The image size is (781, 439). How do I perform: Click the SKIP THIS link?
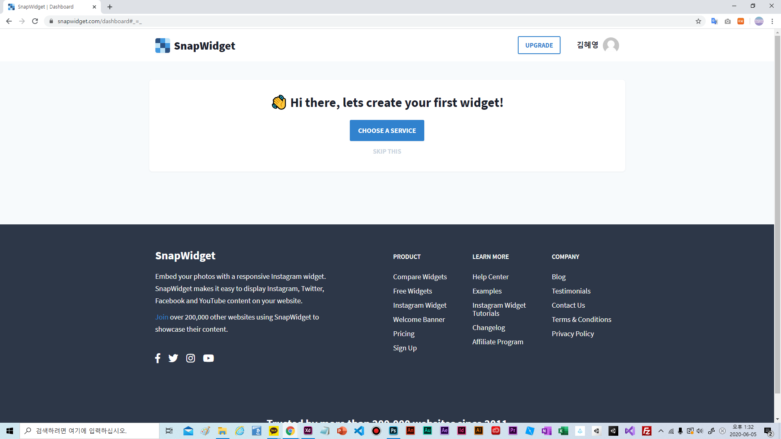coord(387,151)
